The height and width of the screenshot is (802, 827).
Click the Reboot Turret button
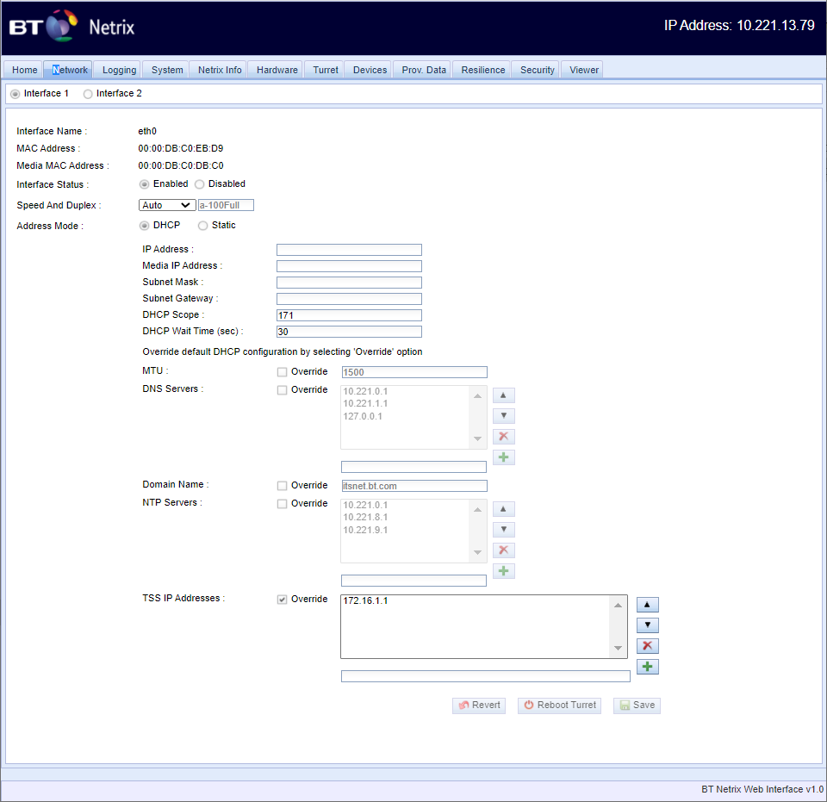pos(560,706)
